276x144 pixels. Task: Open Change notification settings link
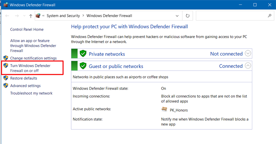tap(34, 58)
